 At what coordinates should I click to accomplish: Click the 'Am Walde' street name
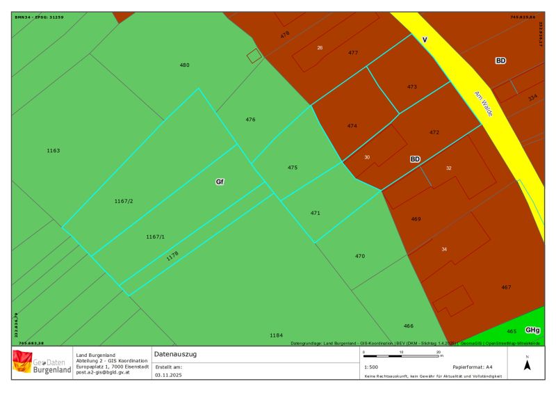(x=483, y=104)
